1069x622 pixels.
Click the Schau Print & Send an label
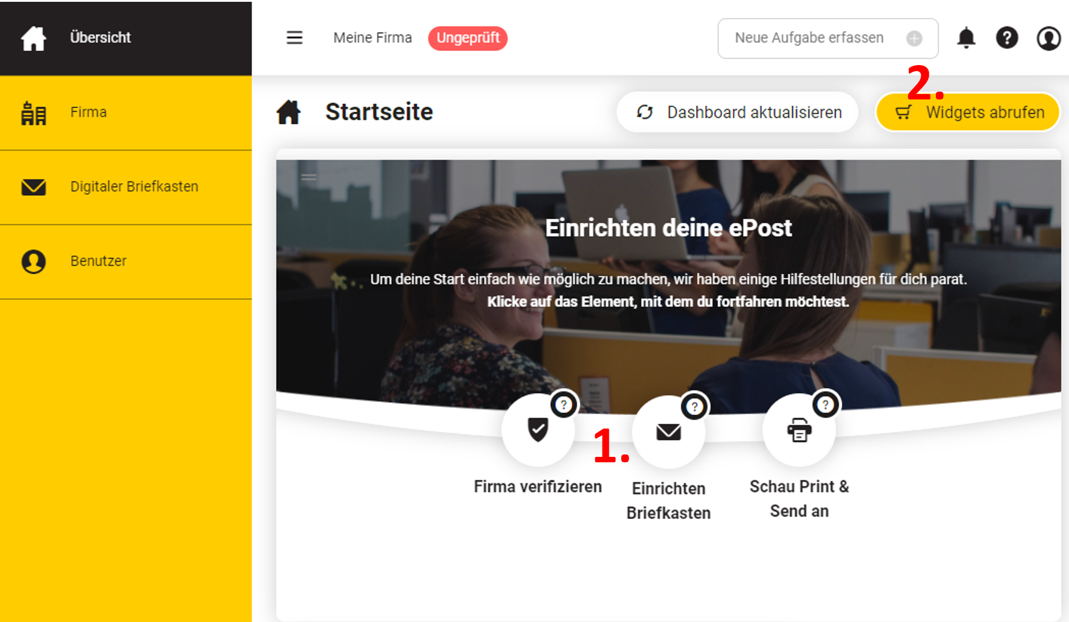799,498
